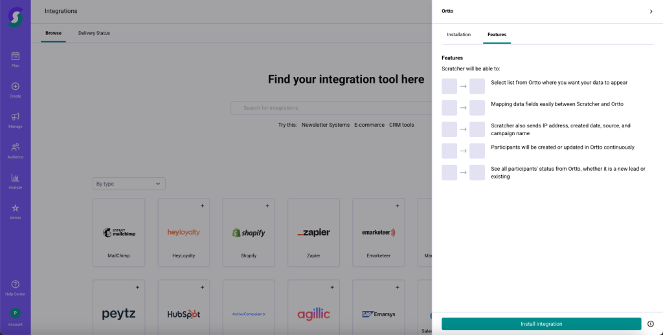Expand the By type dropdown

click(x=129, y=184)
